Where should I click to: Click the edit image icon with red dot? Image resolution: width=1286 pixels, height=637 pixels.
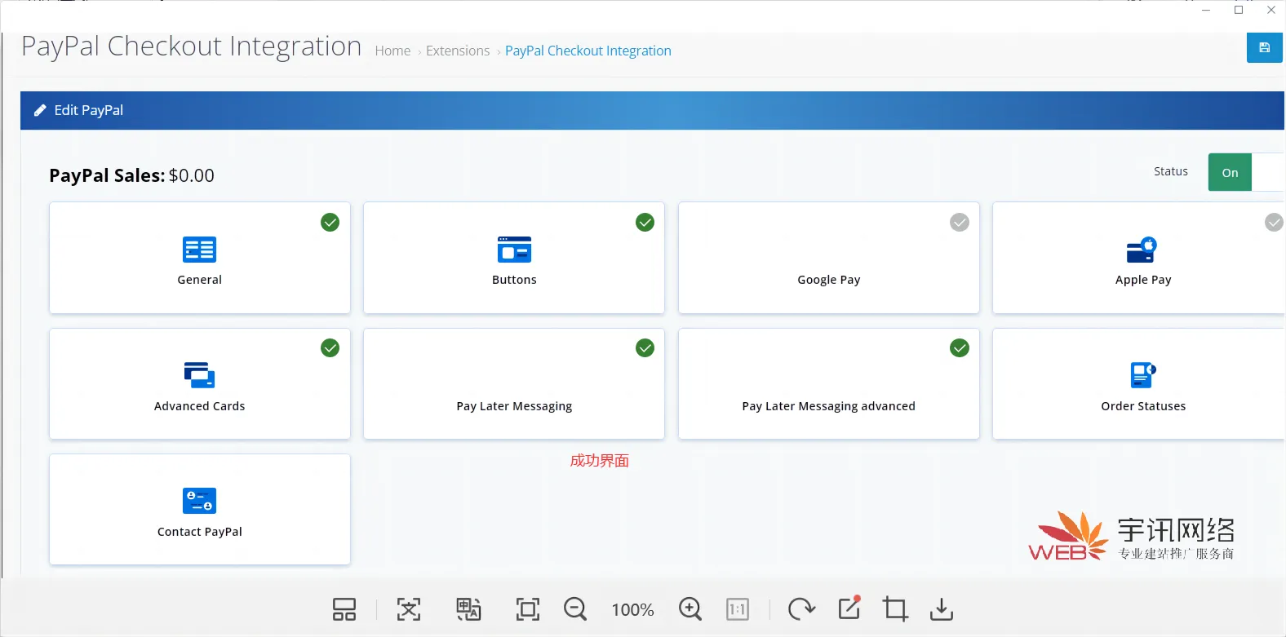849,608
